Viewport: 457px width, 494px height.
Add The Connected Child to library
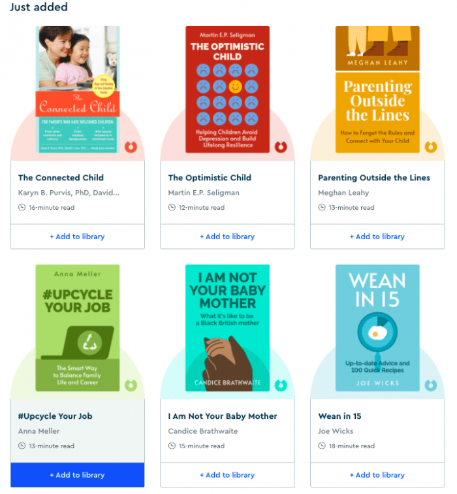click(x=78, y=237)
